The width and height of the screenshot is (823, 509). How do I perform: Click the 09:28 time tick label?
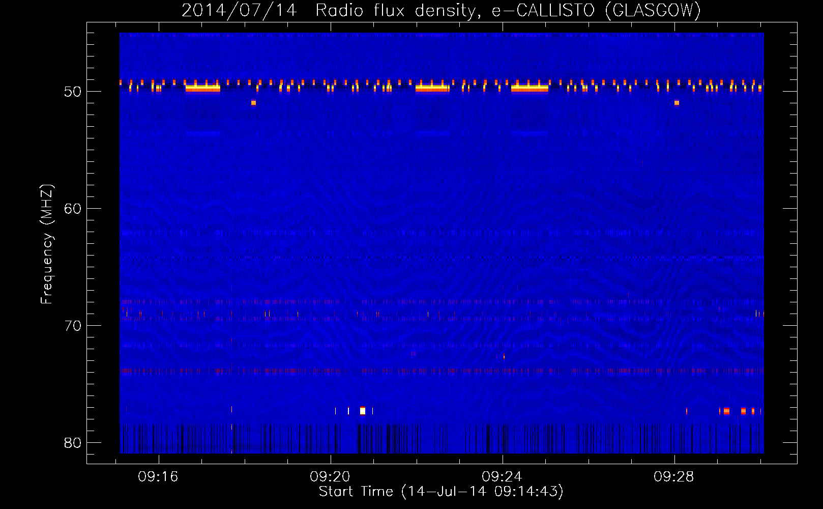(x=674, y=477)
